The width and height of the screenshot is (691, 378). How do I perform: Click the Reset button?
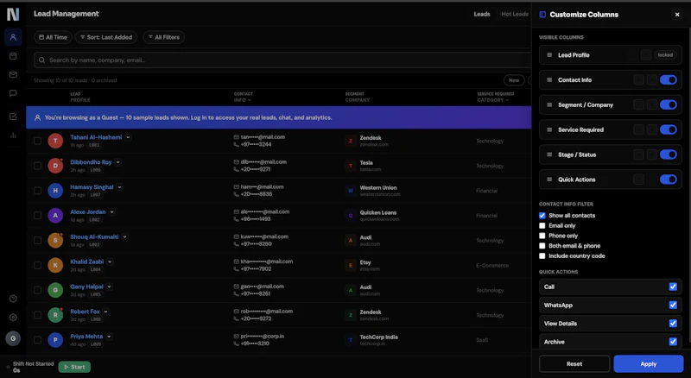[574, 364]
